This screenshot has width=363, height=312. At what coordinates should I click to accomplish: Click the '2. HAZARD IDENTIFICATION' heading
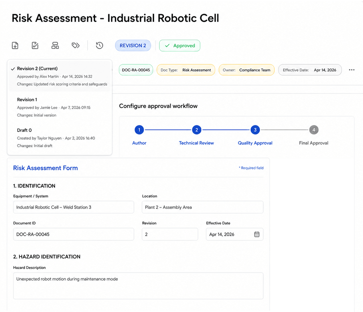[47, 257]
